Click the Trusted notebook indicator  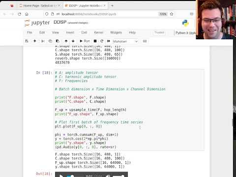pos(159,32)
